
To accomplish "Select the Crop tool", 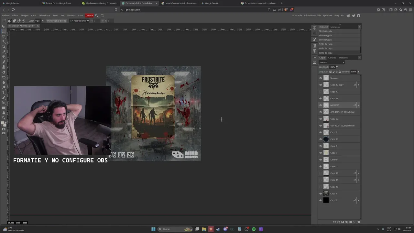I will coord(4,47).
